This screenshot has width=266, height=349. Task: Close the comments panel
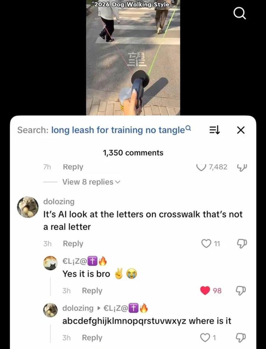(241, 130)
